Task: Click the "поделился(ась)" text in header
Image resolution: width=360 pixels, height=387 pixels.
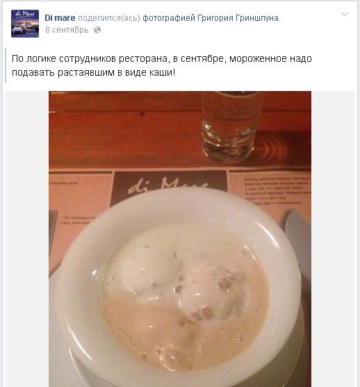Action: (109, 18)
